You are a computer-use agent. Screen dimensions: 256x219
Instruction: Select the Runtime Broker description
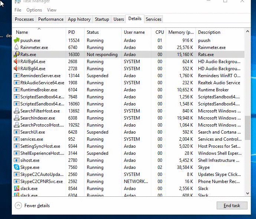[x=213, y=90]
